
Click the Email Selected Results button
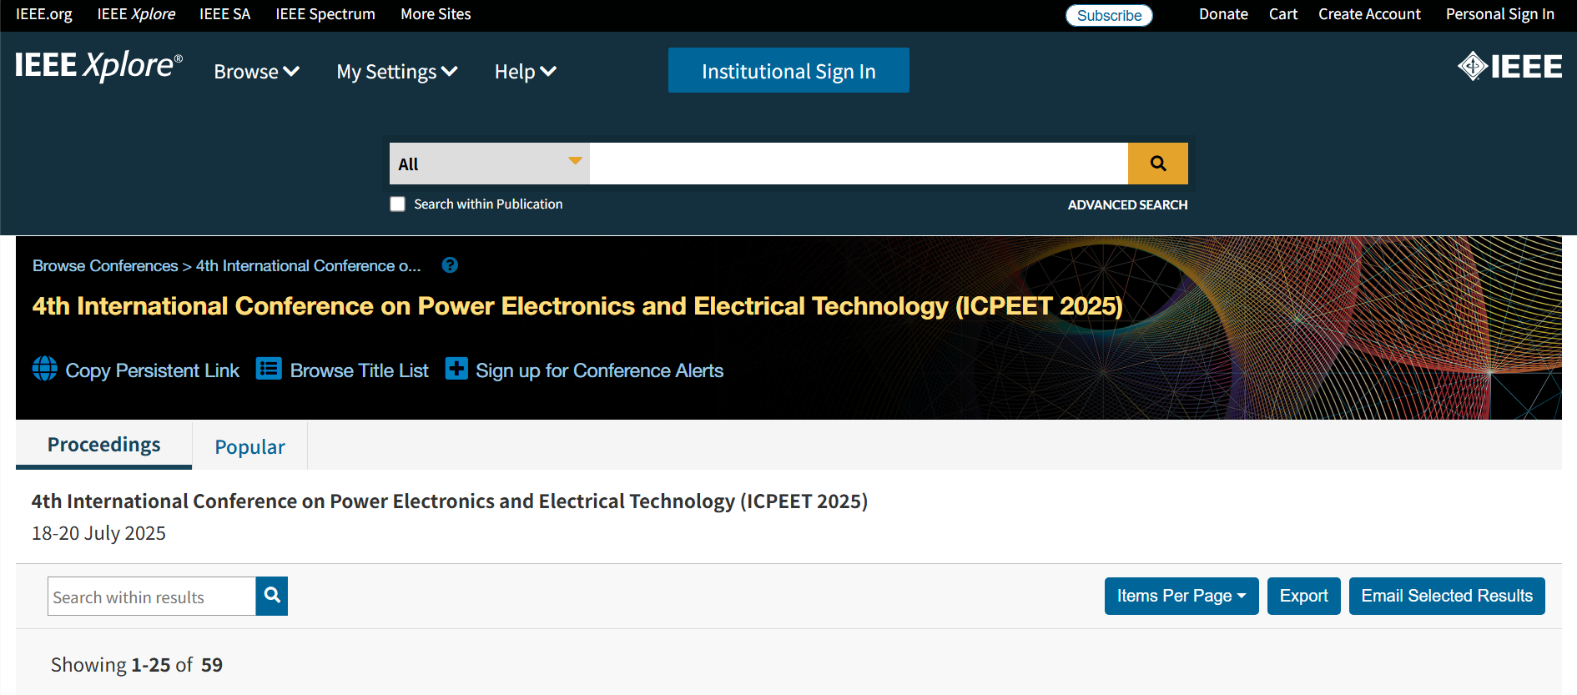coord(1447,596)
